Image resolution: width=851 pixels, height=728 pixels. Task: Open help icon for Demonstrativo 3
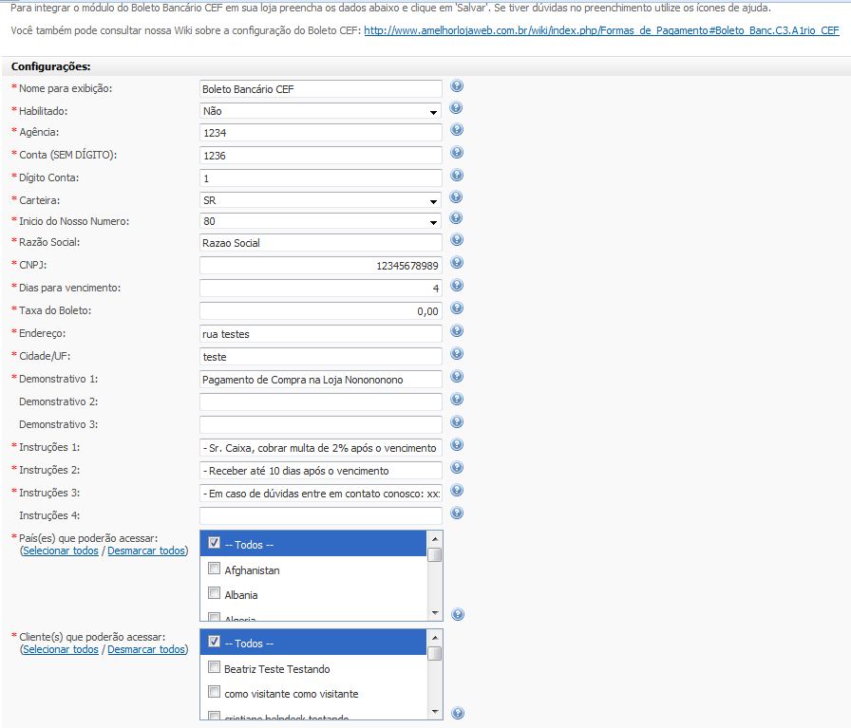coord(457,421)
